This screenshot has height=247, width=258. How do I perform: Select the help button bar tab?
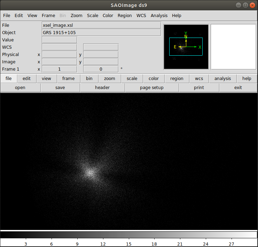tap(247, 79)
